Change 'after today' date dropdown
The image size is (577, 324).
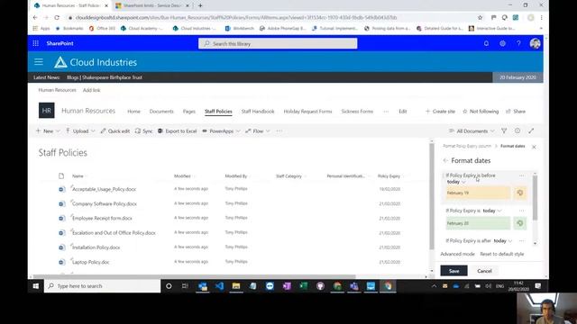pyautogui.click(x=503, y=241)
